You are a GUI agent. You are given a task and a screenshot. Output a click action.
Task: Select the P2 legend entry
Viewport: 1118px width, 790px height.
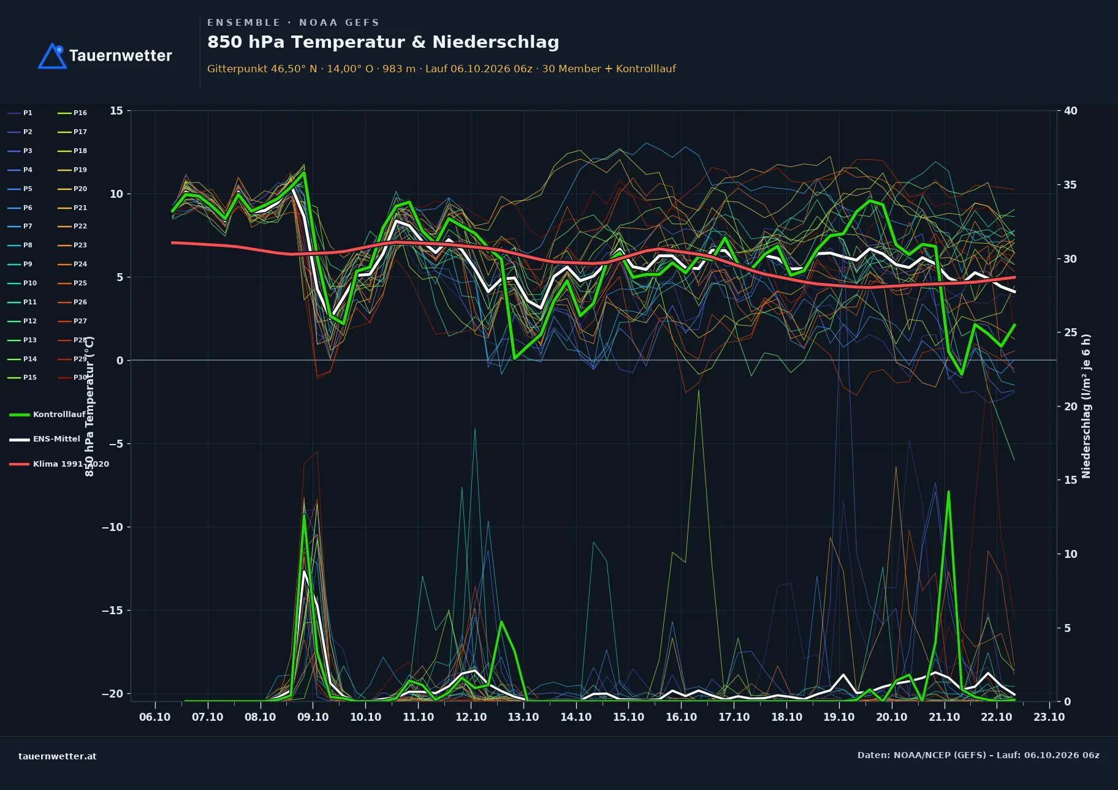point(20,132)
